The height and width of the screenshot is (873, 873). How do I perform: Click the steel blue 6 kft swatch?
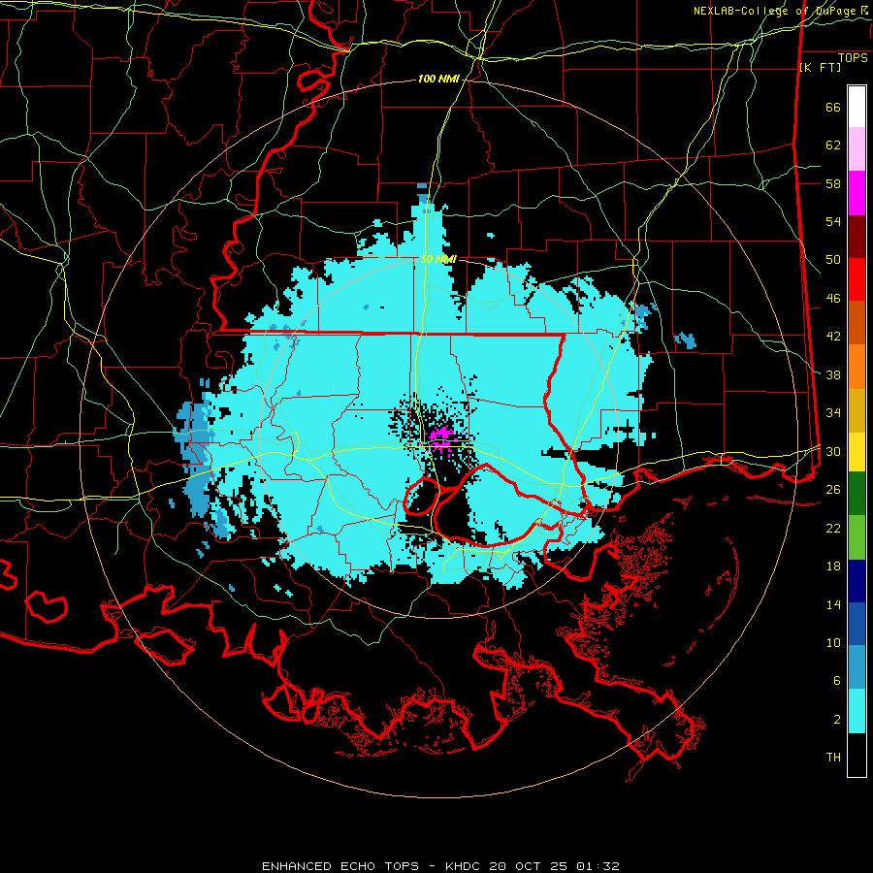tap(857, 667)
